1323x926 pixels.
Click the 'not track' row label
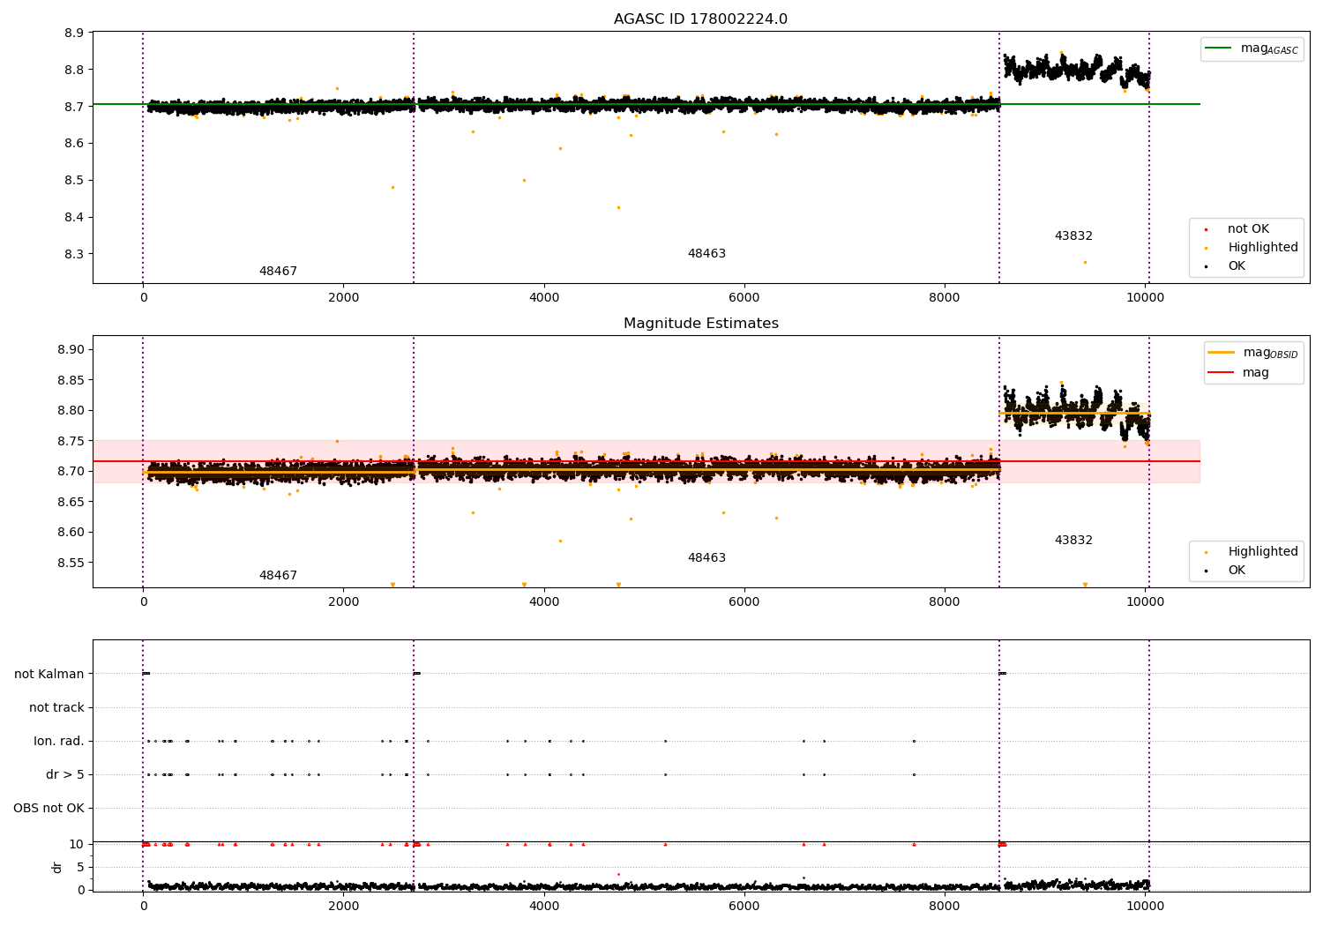[x=56, y=708]
